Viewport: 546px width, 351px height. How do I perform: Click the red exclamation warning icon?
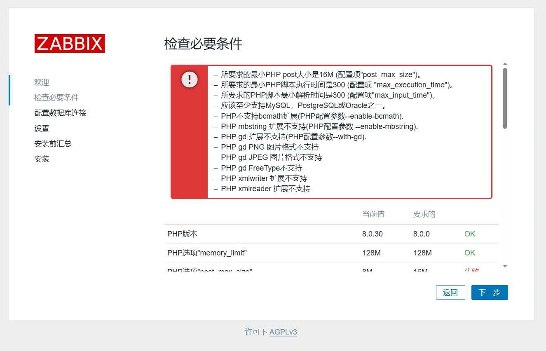click(x=189, y=79)
